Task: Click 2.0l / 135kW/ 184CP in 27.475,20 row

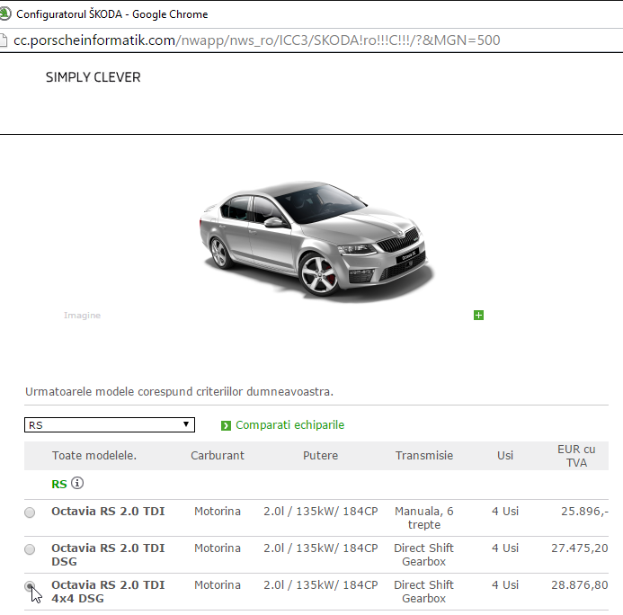Action: (321, 548)
